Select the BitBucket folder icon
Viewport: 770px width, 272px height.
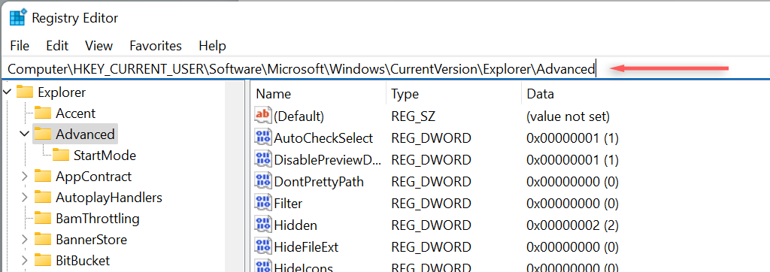43,260
